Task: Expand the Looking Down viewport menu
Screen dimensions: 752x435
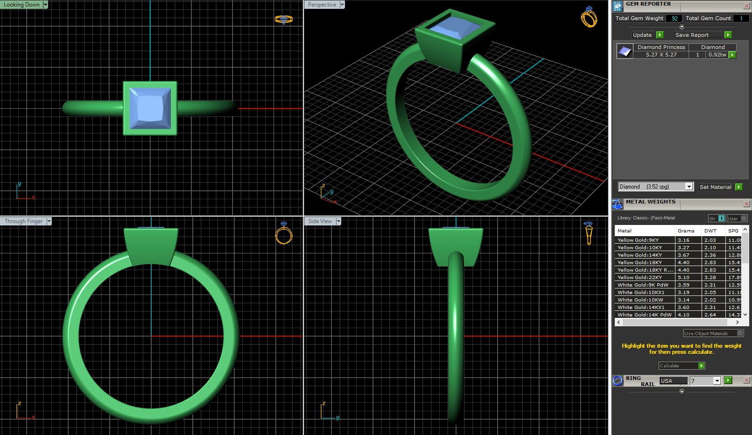Action: [45, 5]
